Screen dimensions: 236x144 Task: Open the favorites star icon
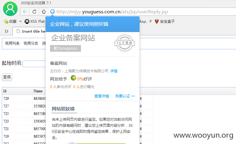(6, 21)
